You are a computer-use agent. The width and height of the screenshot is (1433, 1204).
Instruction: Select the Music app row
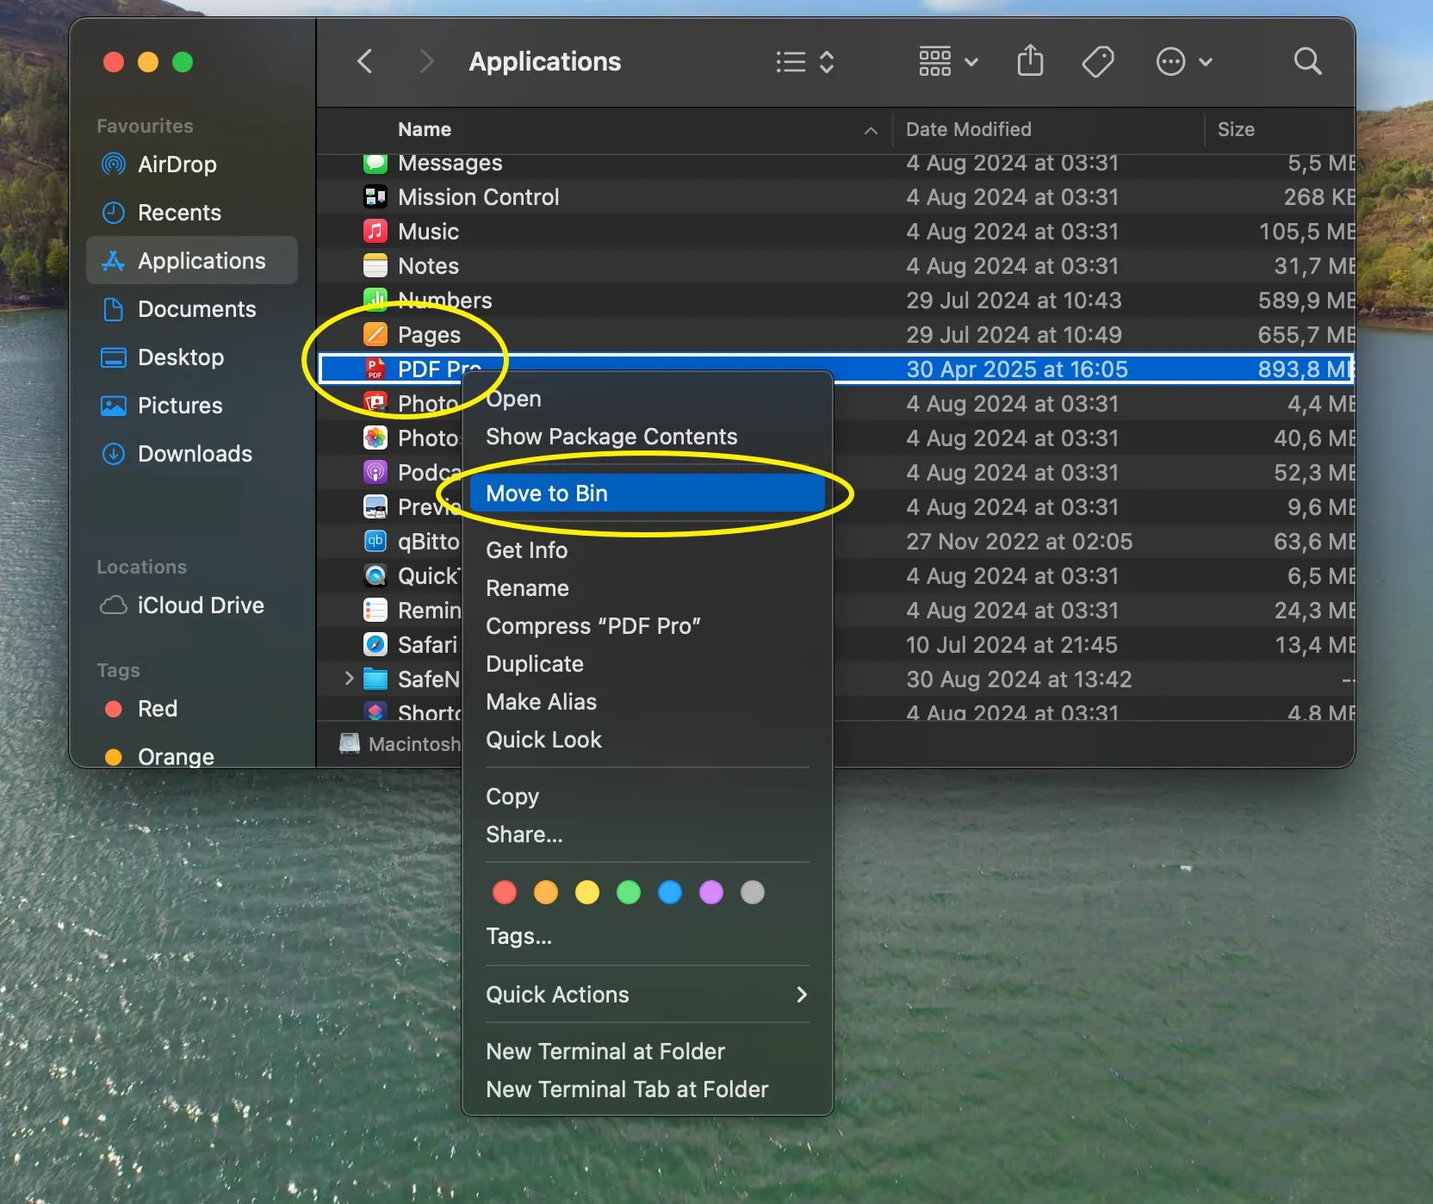click(x=835, y=232)
